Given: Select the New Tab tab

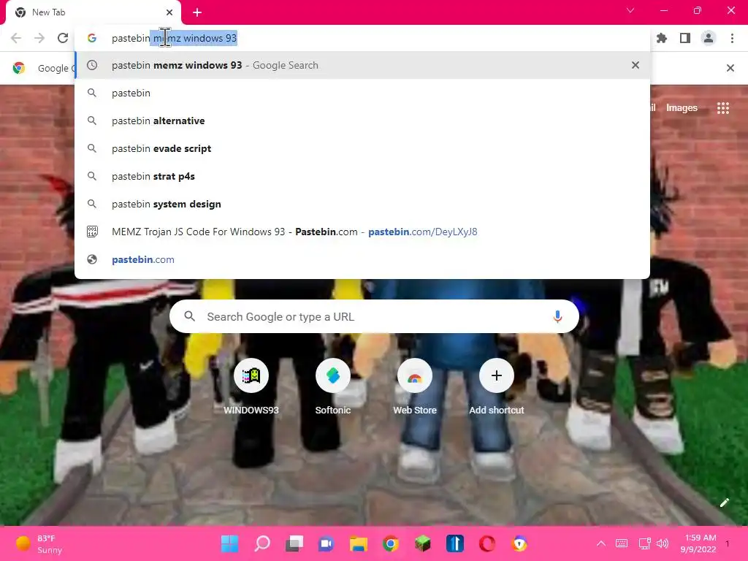Looking at the screenshot, I should click(93, 12).
